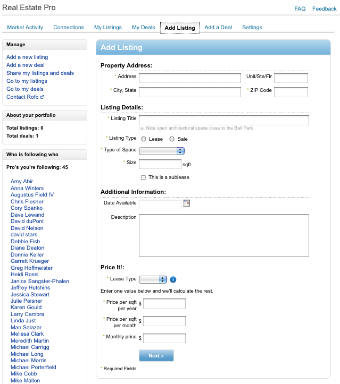Image resolution: width=340 pixels, height=384 pixels.
Task: Focus the ZIP Code field
Action: pyautogui.click(x=291, y=92)
